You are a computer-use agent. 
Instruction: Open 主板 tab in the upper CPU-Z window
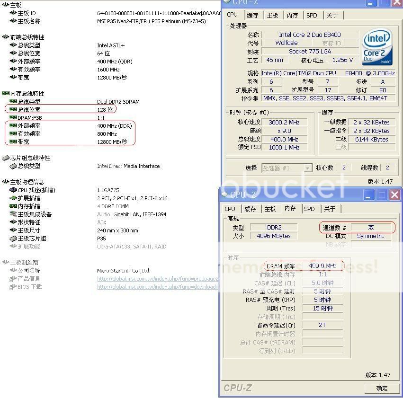click(x=272, y=16)
